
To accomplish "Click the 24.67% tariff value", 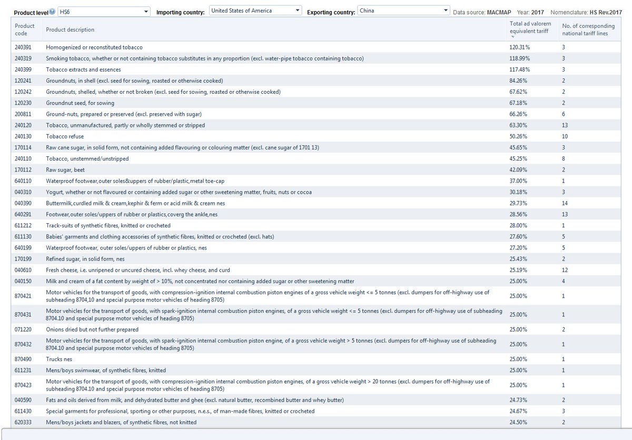I will (x=518, y=411).
